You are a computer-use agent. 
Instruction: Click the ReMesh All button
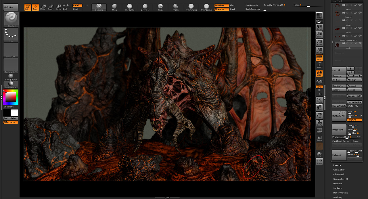(339, 116)
